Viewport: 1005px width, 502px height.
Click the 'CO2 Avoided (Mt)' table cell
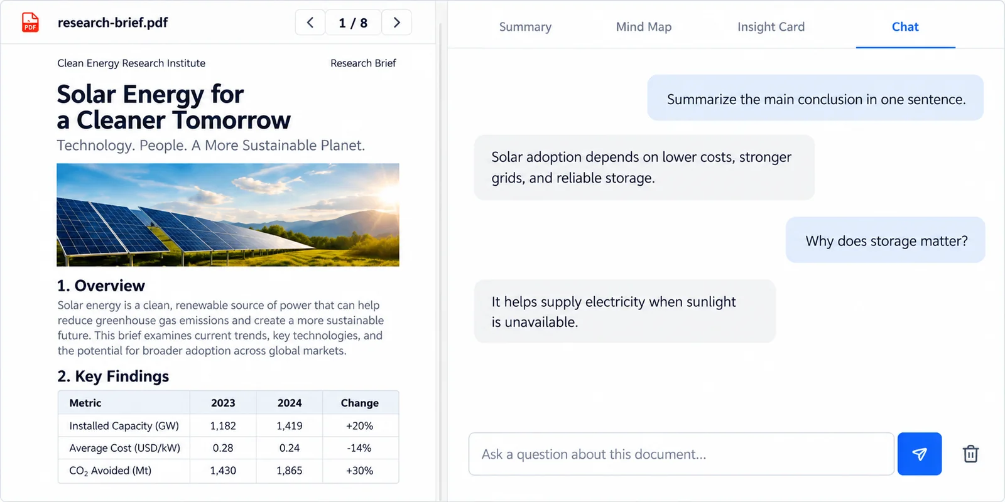click(124, 471)
